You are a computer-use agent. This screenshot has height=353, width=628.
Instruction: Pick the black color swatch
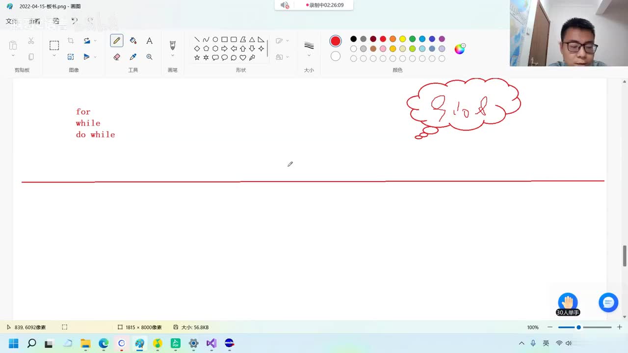(353, 39)
